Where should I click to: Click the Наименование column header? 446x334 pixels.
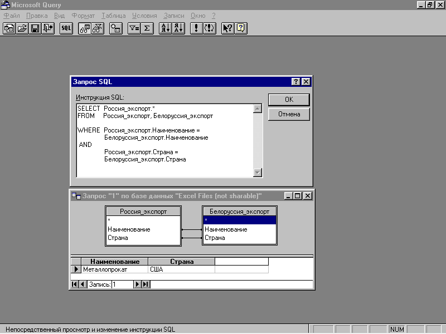tap(115, 262)
